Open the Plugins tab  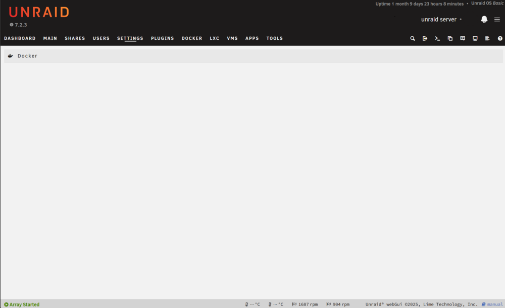(x=162, y=38)
